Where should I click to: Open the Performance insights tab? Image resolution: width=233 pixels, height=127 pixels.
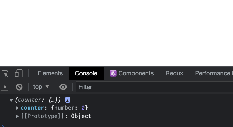(214, 73)
